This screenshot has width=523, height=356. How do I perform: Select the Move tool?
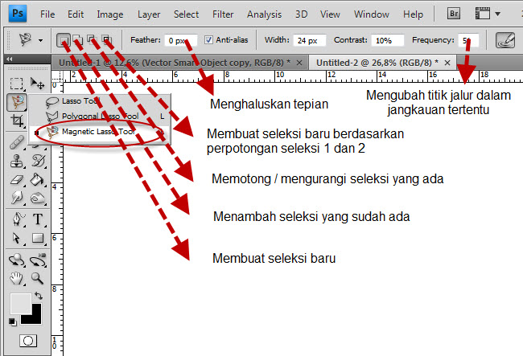[x=38, y=84]
